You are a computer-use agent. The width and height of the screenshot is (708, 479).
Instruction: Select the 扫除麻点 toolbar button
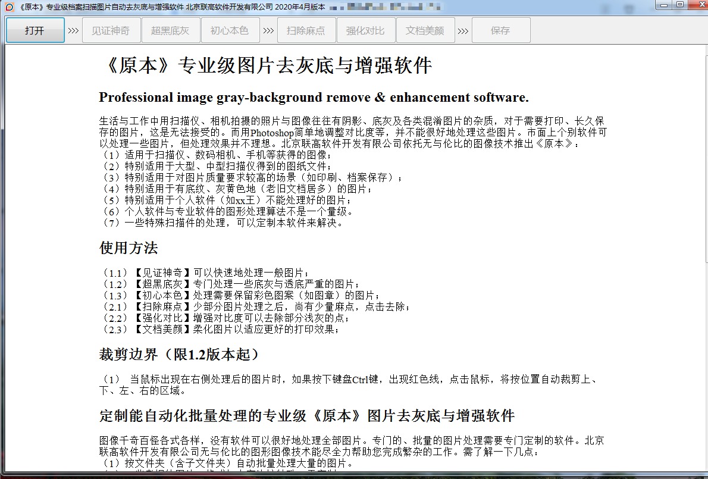306,30
